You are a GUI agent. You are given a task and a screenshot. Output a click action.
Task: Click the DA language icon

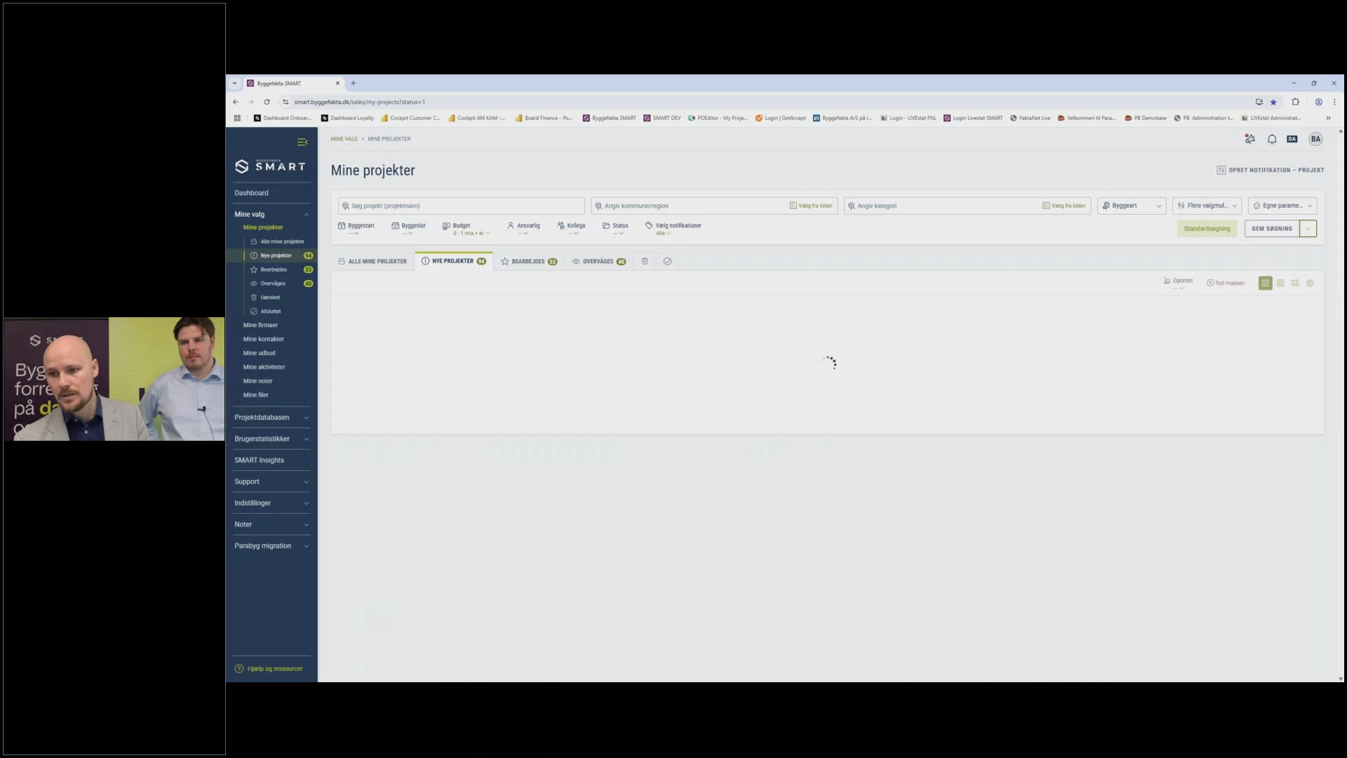tap(1292, 139)
